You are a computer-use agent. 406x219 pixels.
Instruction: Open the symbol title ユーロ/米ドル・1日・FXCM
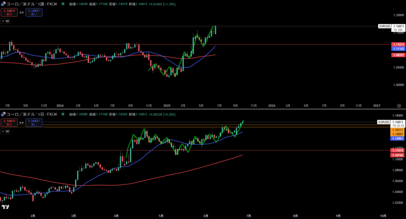[x=32, y=114]
